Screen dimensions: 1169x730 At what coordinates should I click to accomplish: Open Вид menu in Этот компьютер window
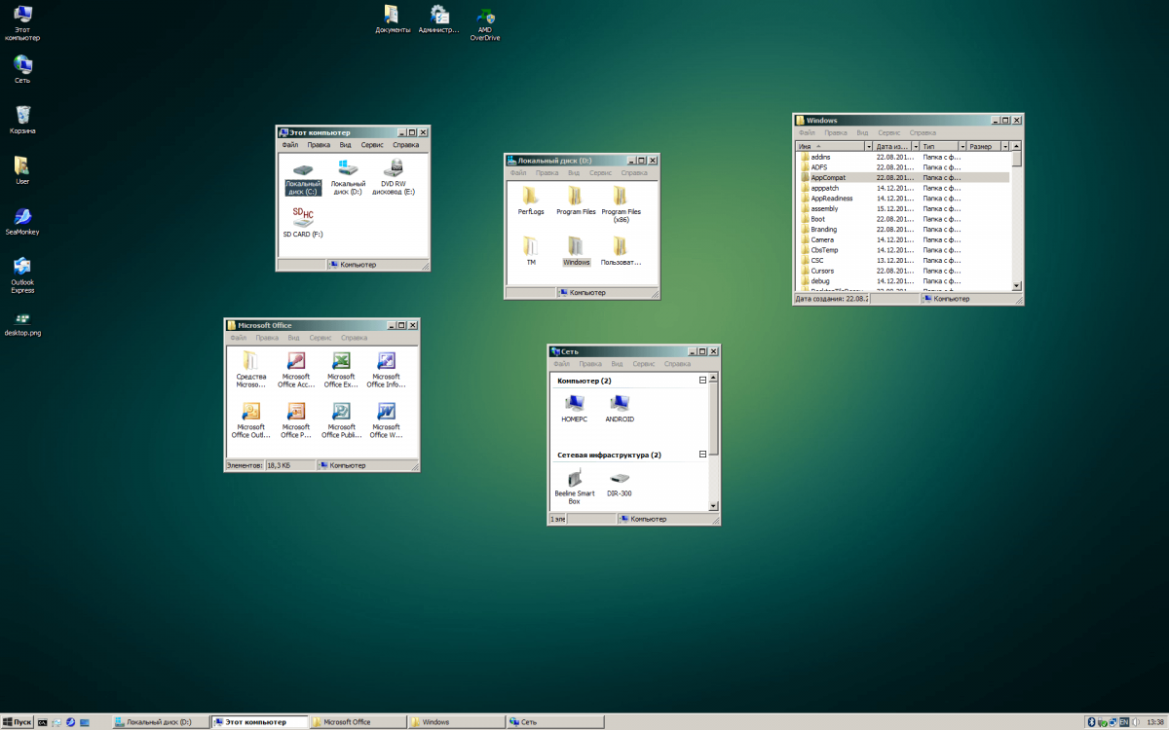[345, 145]
